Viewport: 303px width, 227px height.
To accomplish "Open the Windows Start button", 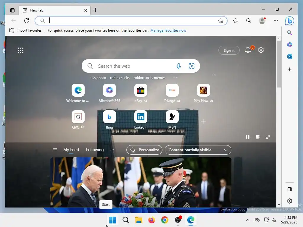I will pyautogui.click(x=113, y=220).
